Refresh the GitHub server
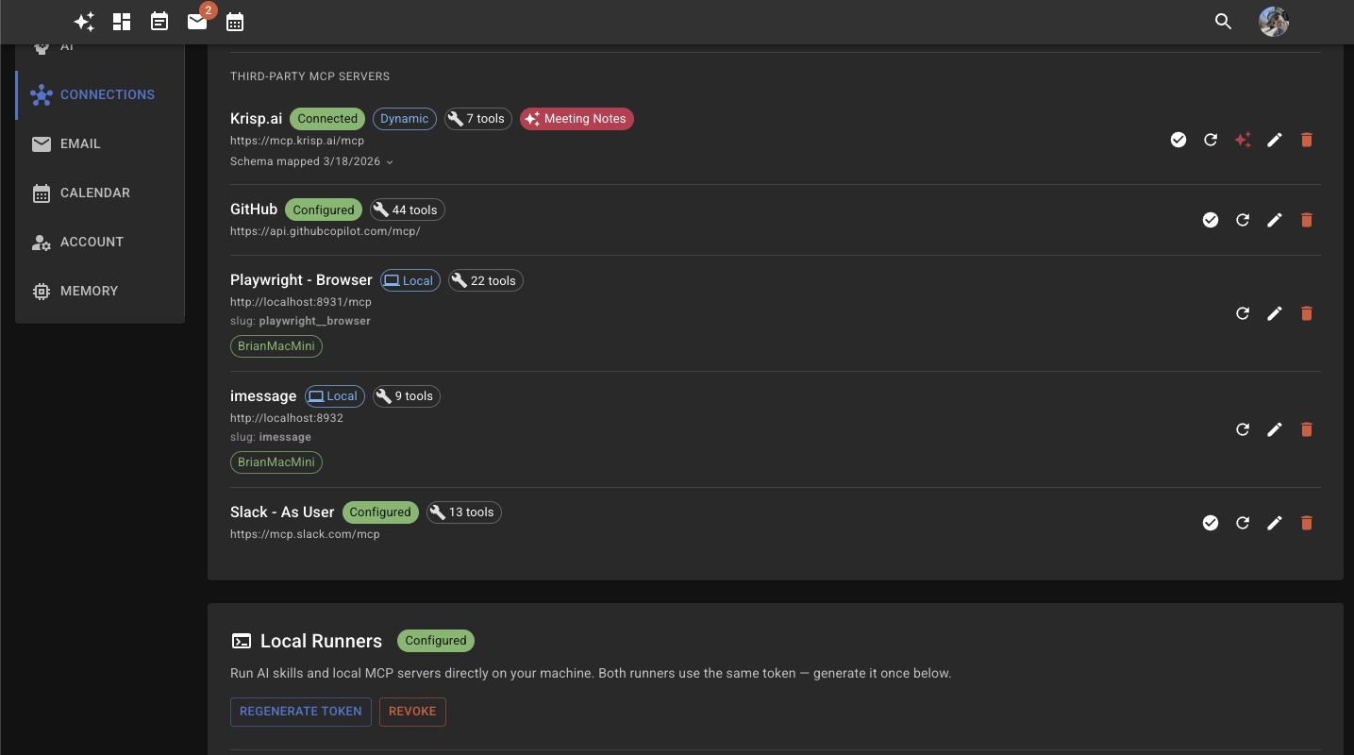Viewport: 1354px width, 755px height. tap(1243, 220)
